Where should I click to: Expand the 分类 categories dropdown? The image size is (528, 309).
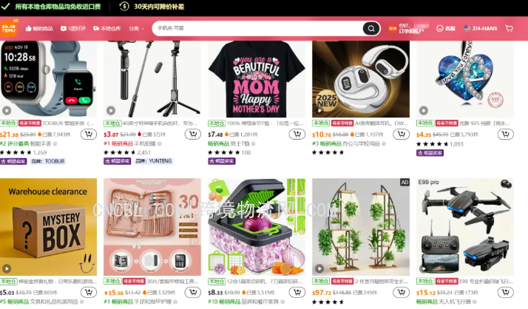pos(136,29)
